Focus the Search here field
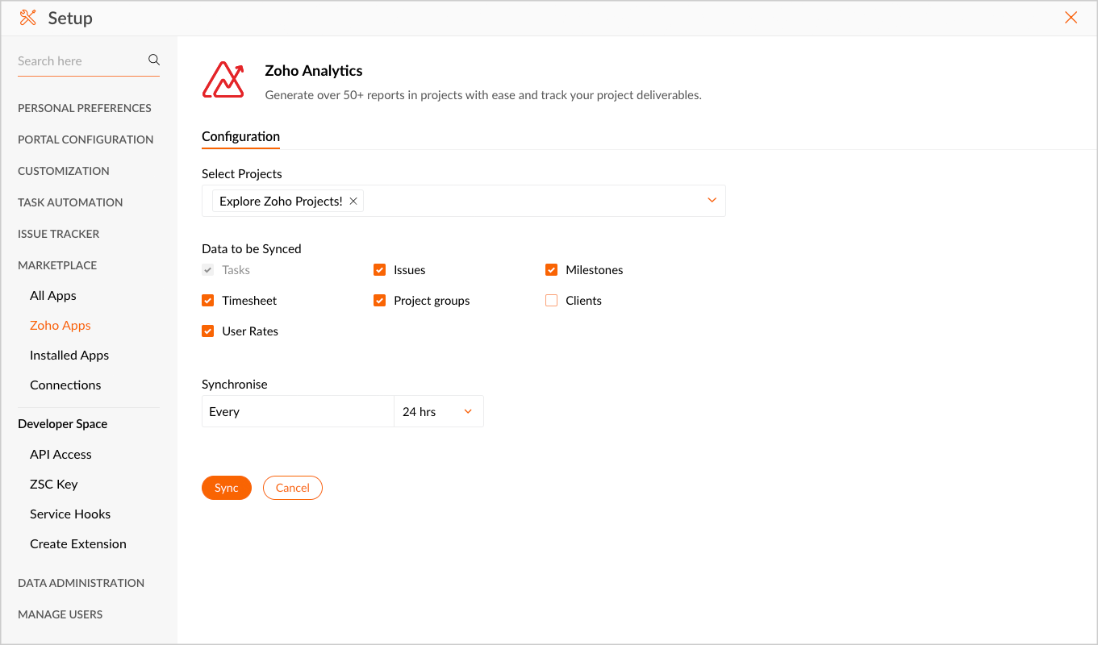1098x645 pixels. tap(79, 60)
